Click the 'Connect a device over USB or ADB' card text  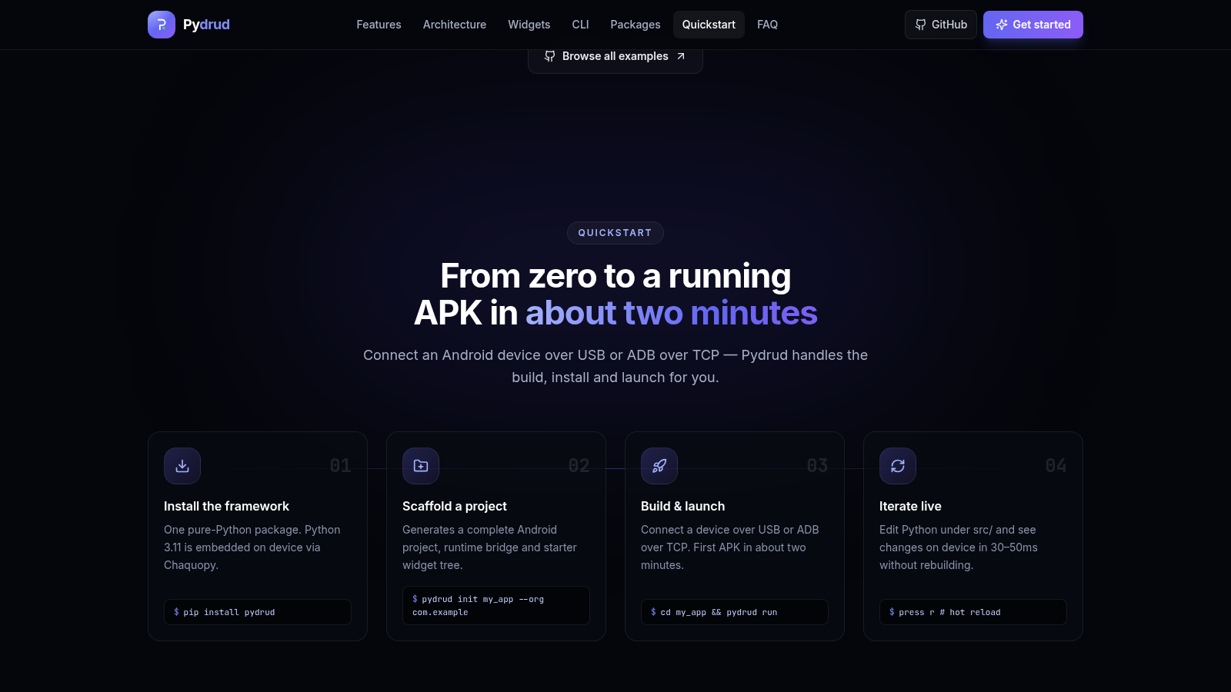(x=730, y=547)
